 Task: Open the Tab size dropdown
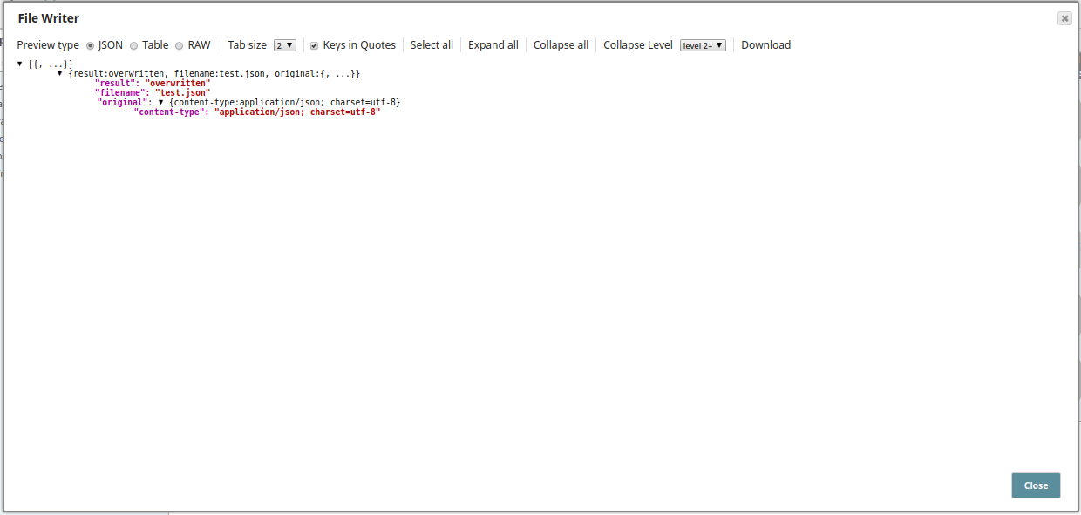coord(283,44)
